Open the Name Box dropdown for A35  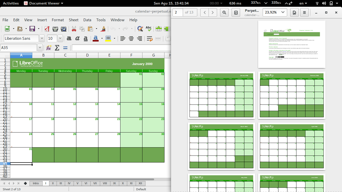[x=40, y=47]
